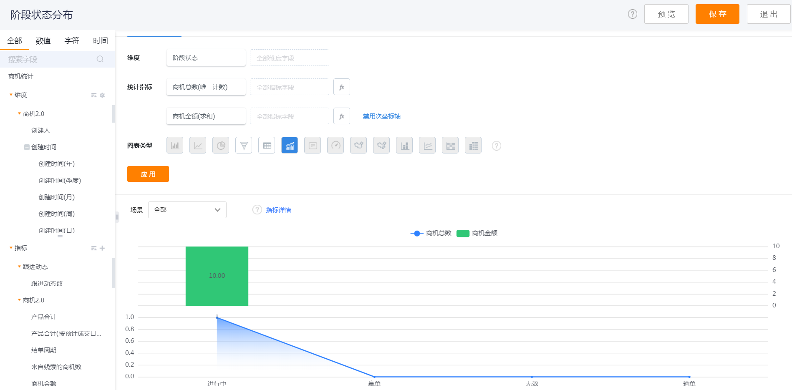Switch to the 字符 field tab

[72, 40]
